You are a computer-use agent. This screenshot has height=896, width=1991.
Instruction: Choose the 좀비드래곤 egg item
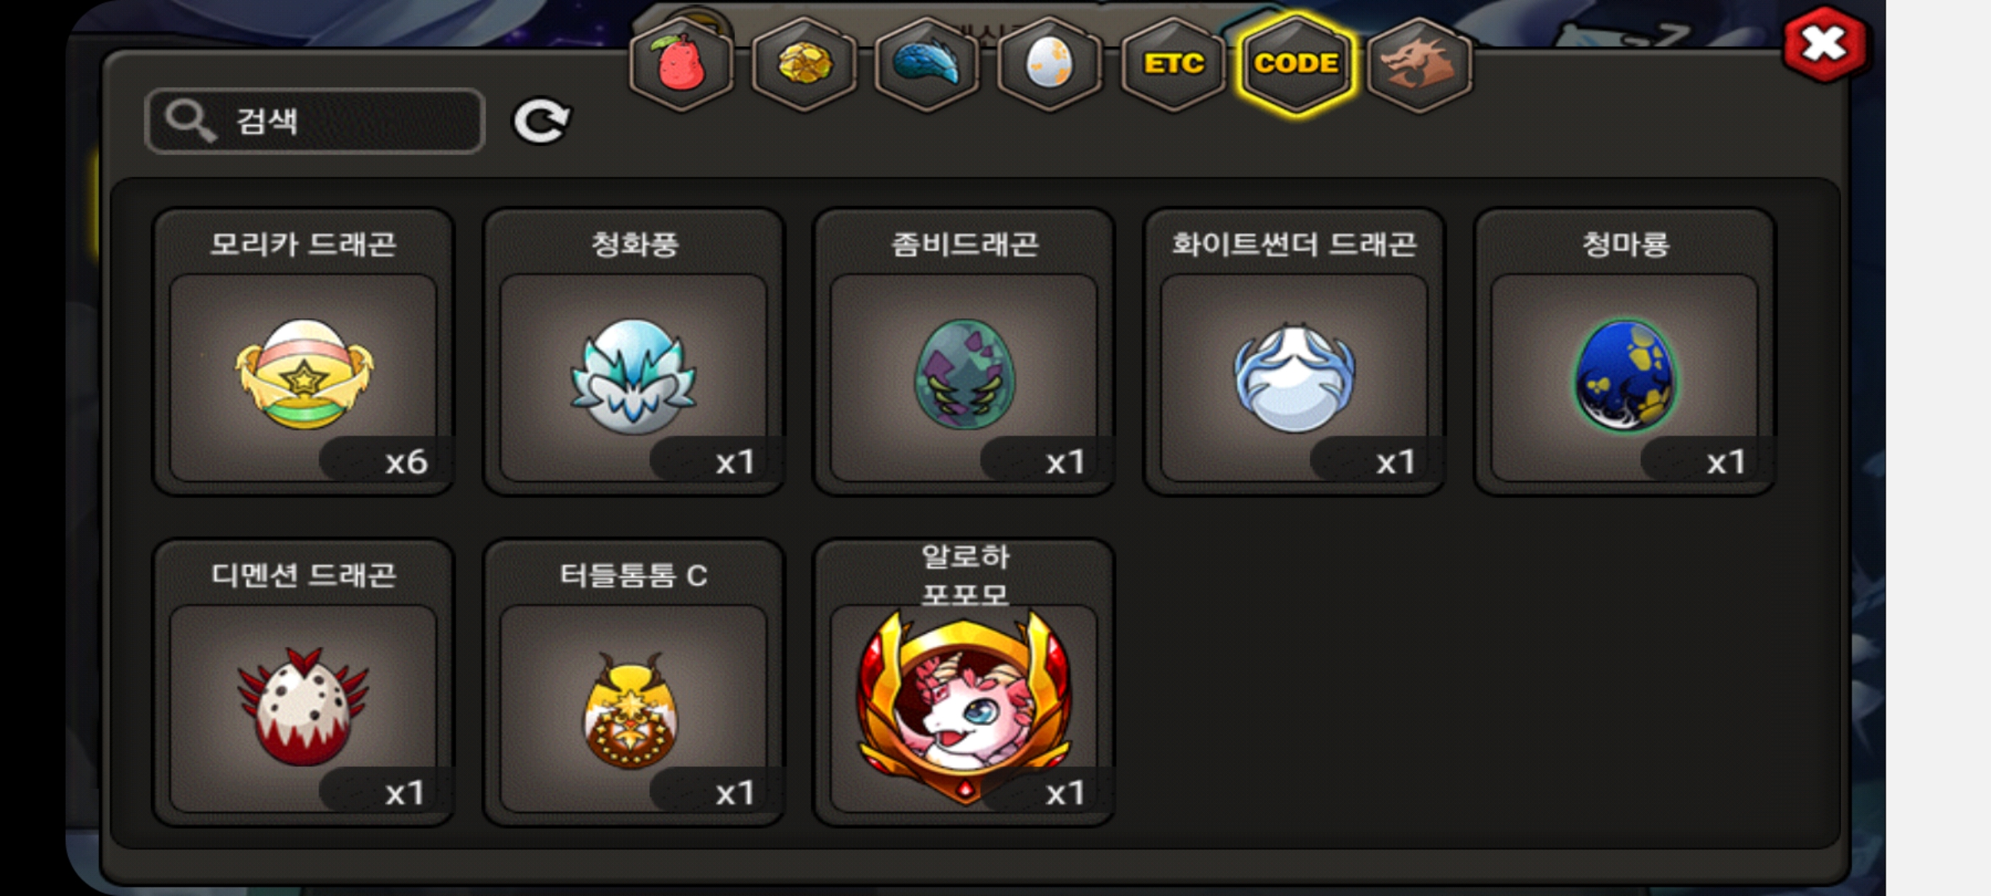pyautogui.click(x=964, y=352)
